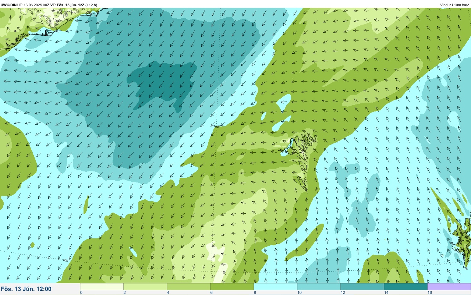Click the legend tick value '4'
471x295 pixels.
pyautogui.click(x=168, y=292)
